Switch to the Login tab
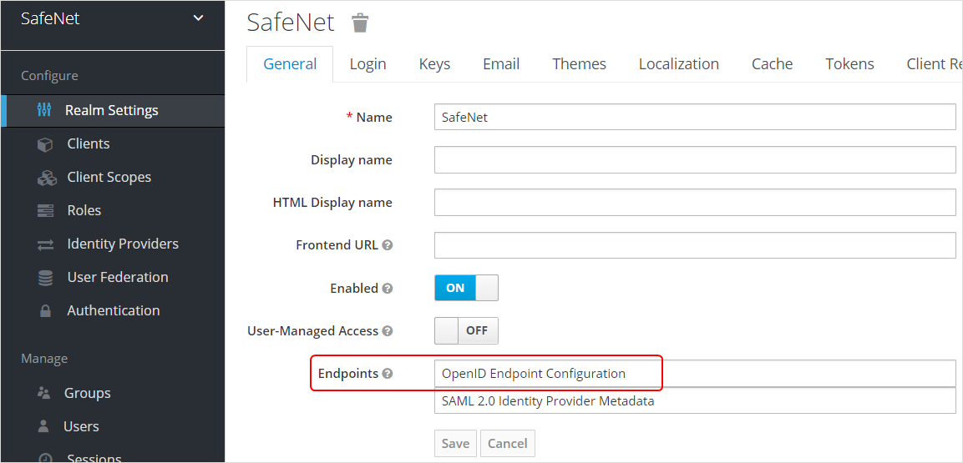 [367, 64]
